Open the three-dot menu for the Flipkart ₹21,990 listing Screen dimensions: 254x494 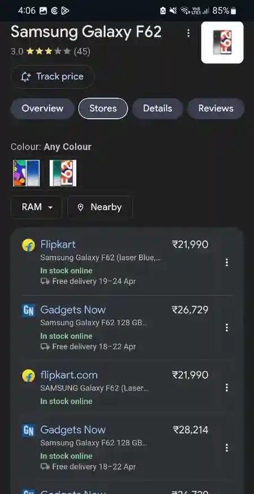[x=226, y=262]
